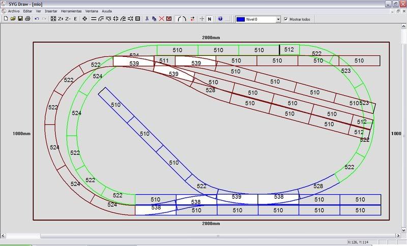Click the horizontal scrollbar left arrow

3,236
